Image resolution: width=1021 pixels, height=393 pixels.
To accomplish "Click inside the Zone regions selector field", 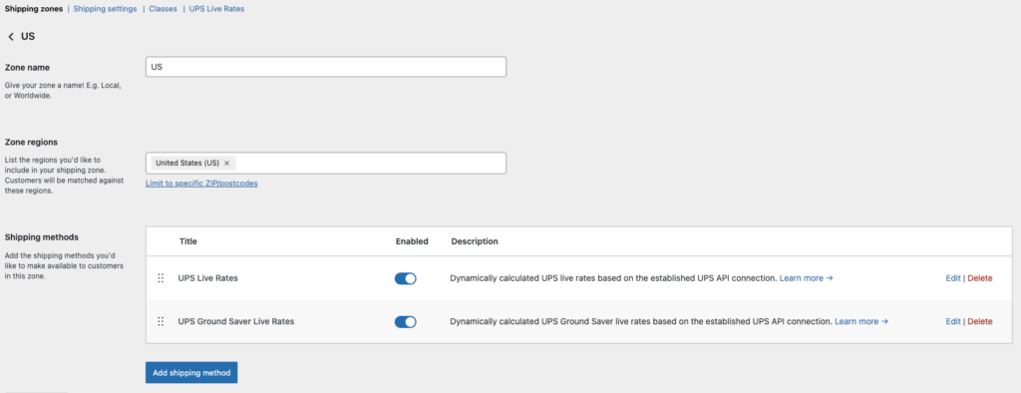I will coord(326,163).
